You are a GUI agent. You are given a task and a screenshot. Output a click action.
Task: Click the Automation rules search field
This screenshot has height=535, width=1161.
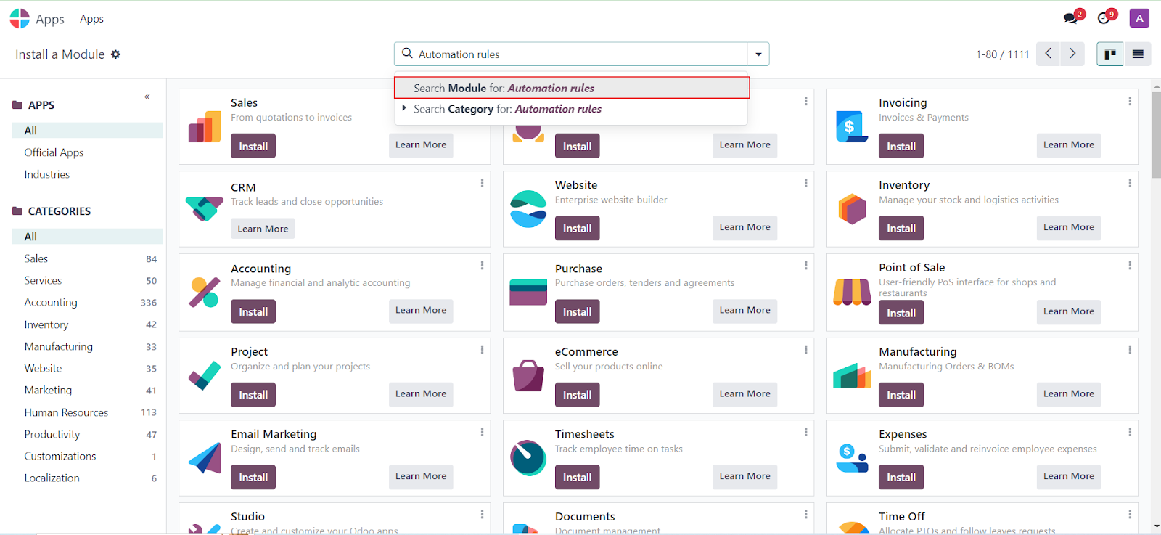tap(580, 54)
